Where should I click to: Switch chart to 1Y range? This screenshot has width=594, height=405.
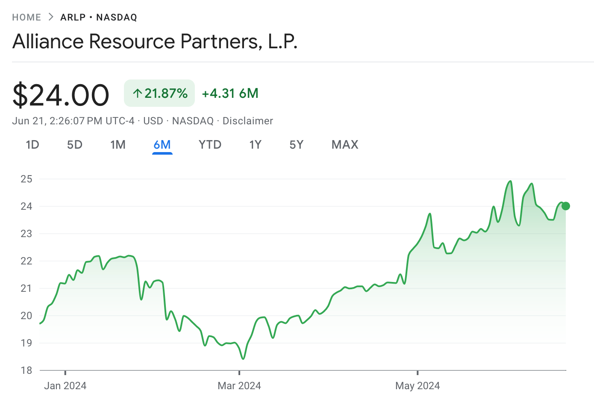(256, 145)
